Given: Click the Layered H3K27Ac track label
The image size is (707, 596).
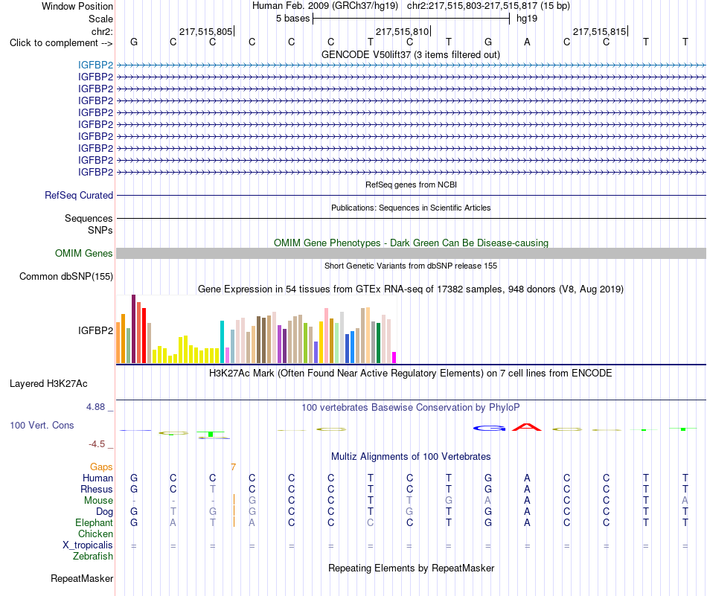Looking at the screenshot, I should point(48,384).
